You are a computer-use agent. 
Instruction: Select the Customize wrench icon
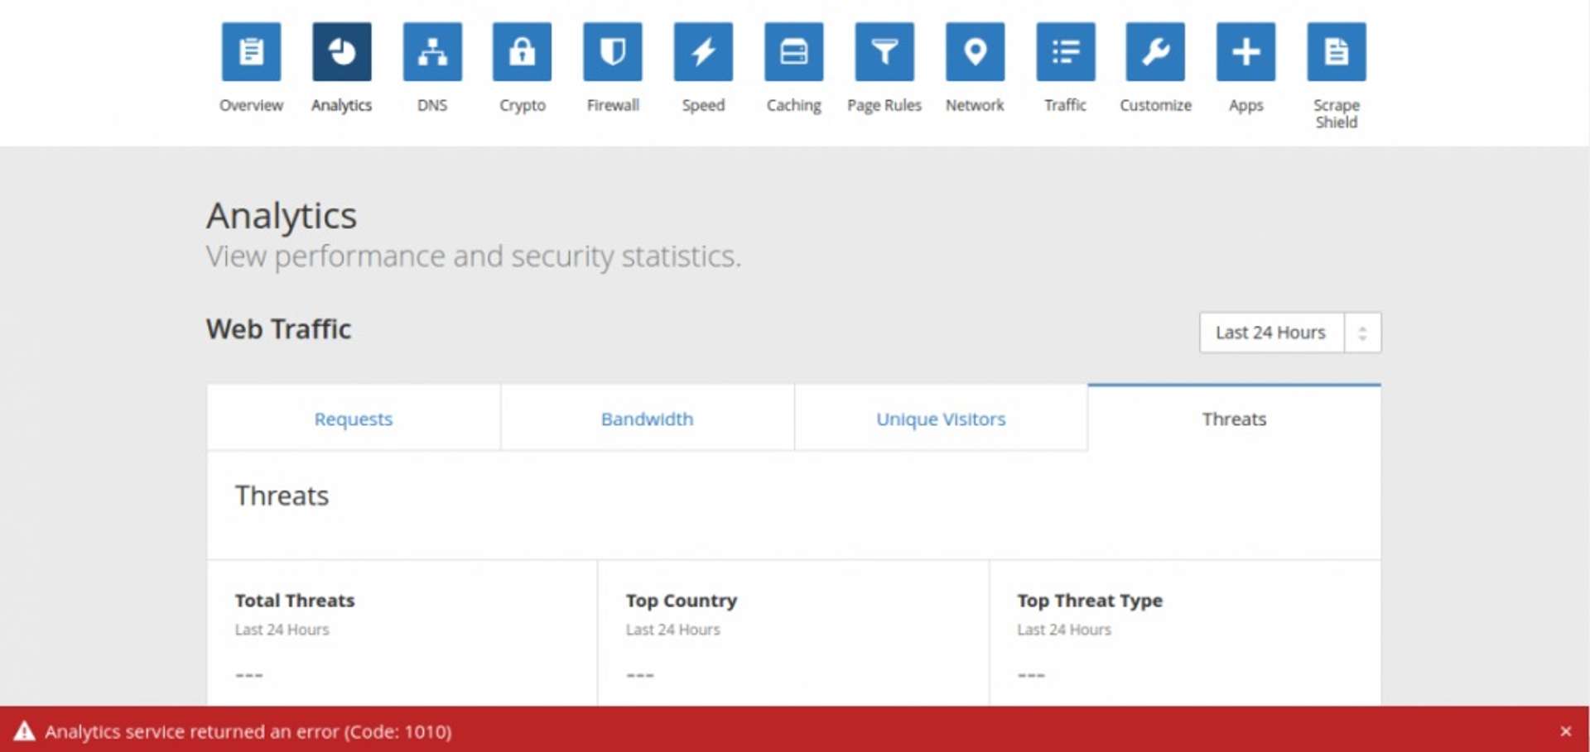[x=1155, y=51]
